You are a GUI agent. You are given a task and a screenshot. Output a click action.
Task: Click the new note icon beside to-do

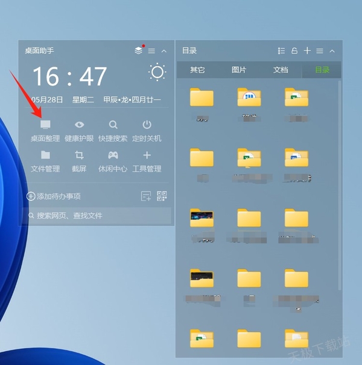pyautogui.click(x=146, y=196)
